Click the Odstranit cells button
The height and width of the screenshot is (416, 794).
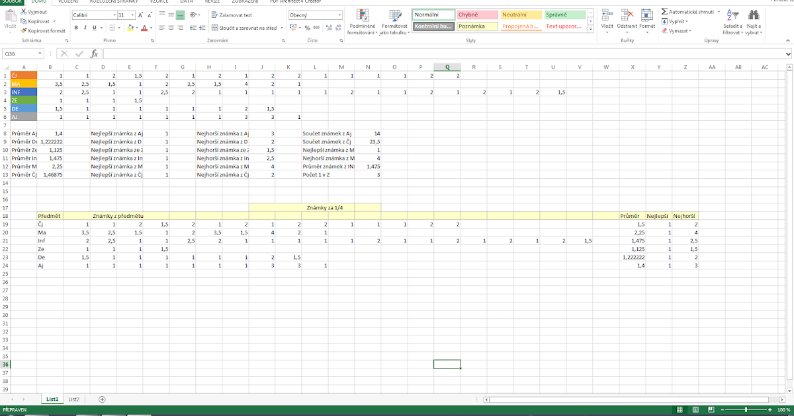click(x=626, y=20)
